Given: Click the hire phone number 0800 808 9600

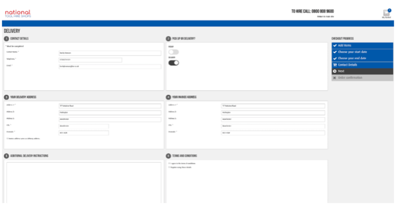Looking at the screenshot, I should click(x=323, y=11).
